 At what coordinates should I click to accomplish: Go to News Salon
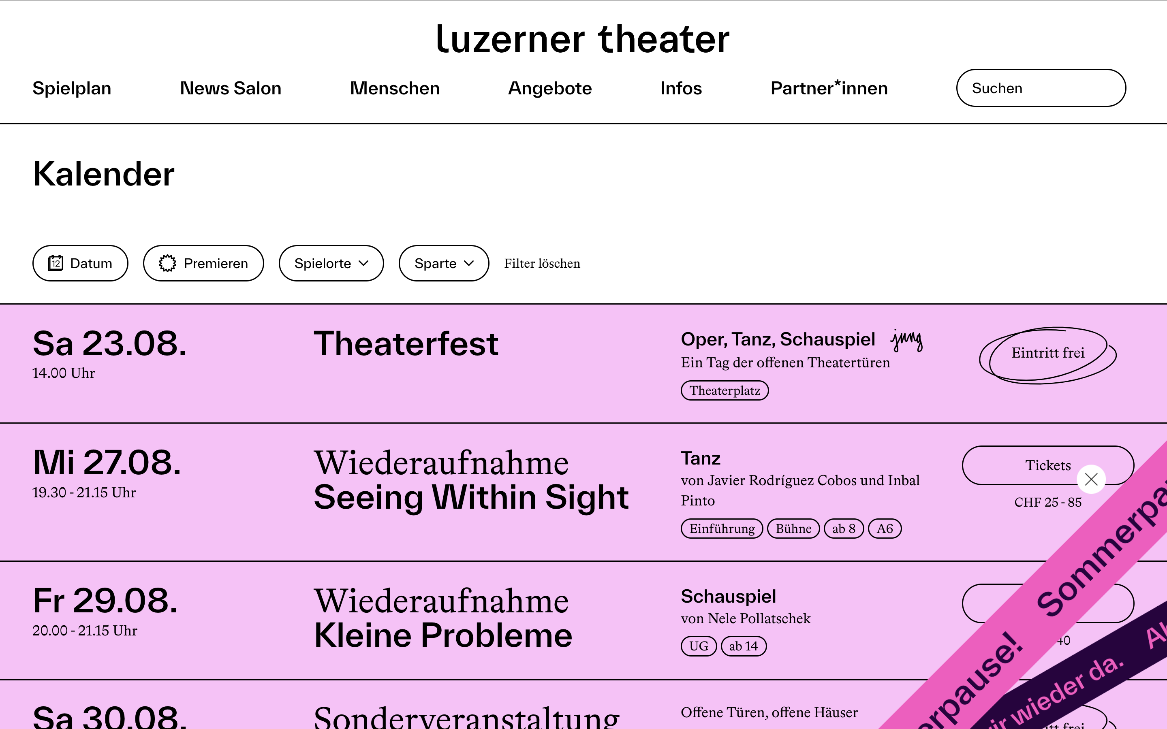(231, 88)
